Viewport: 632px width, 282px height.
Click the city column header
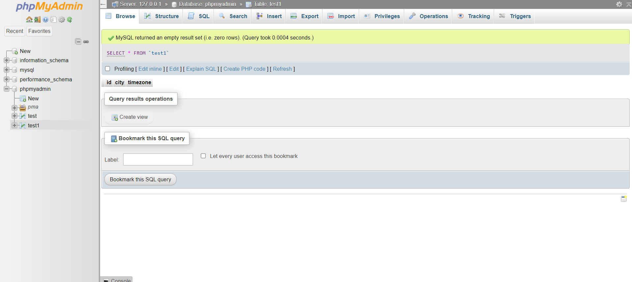(x=120, y=82)
